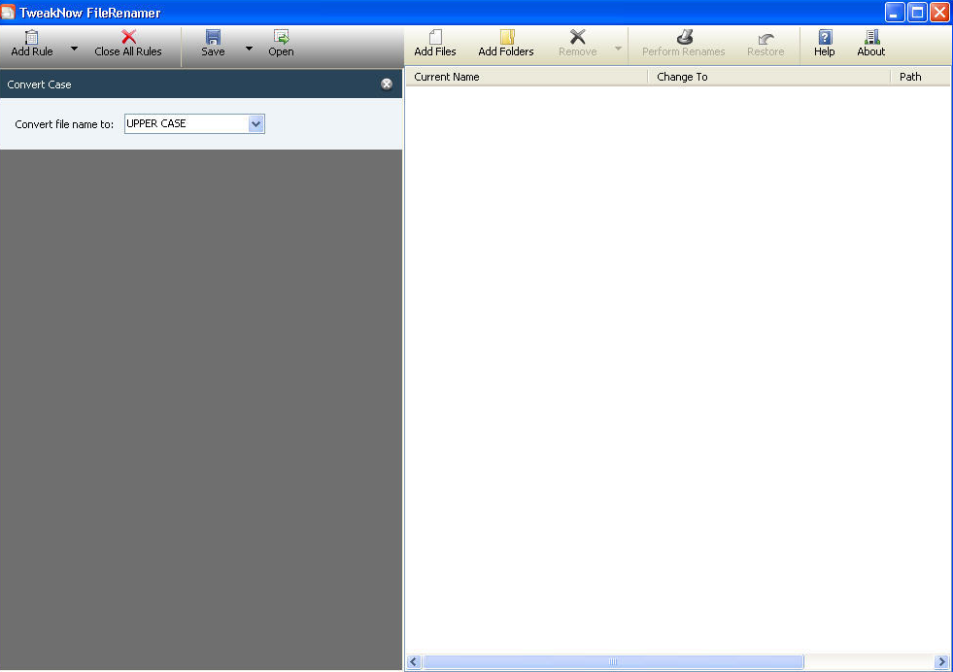Click the Path column header

pyautogui.click(x=920, y=77)
